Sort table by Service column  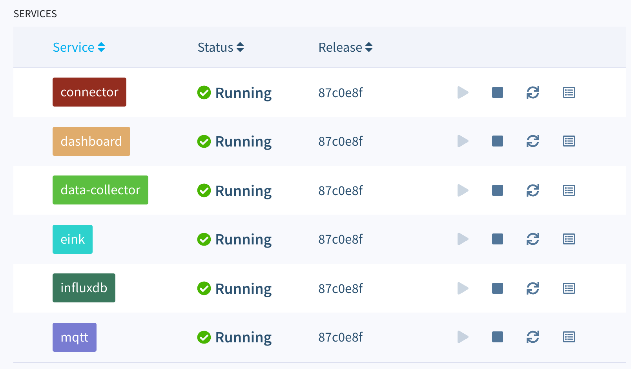tap(78, 47)
